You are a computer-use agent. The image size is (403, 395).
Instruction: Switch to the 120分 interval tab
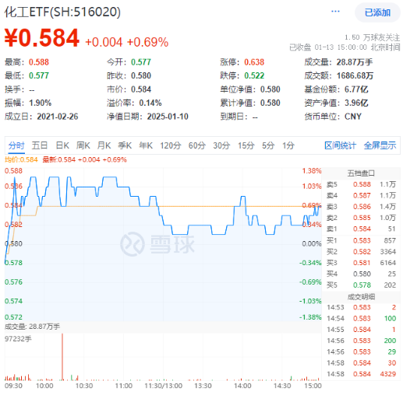tap(171, 145)
